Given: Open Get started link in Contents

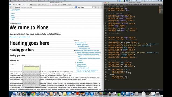Looking at the screenshot, I should [80, 62].
